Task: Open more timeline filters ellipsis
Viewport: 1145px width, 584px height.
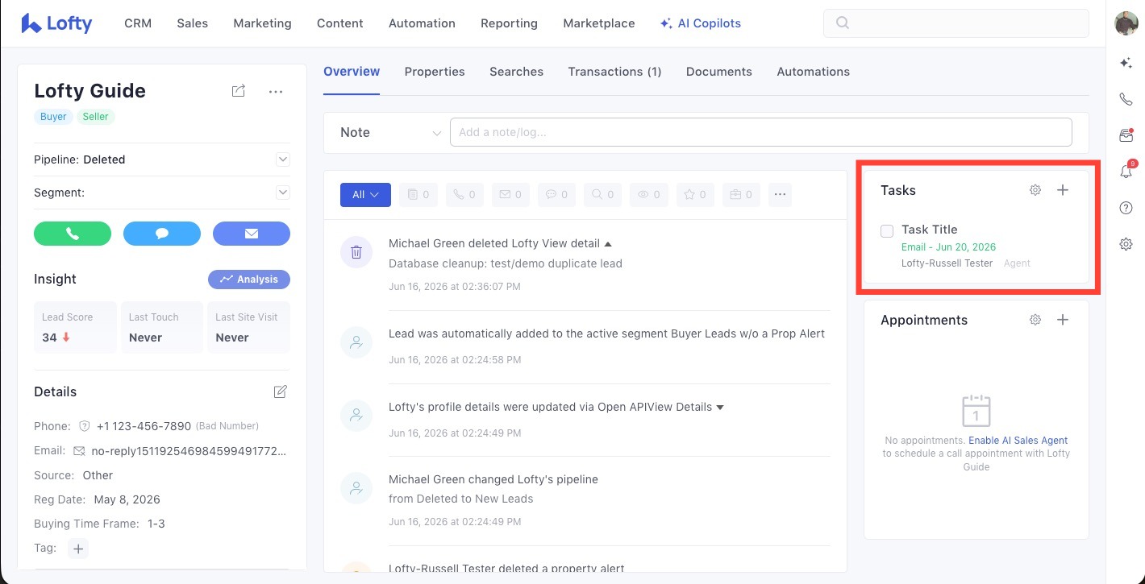Action: click(780, 194)
